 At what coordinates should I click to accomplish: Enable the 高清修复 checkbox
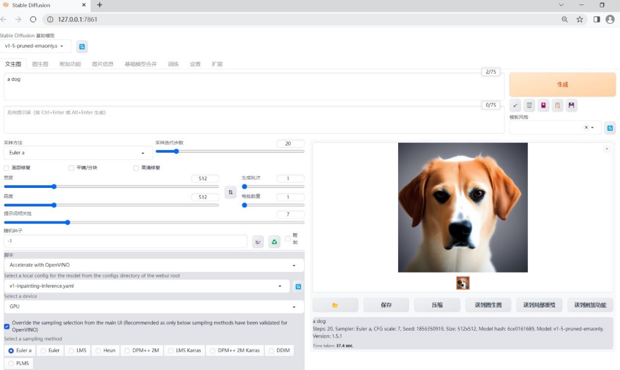pos(136,168)
